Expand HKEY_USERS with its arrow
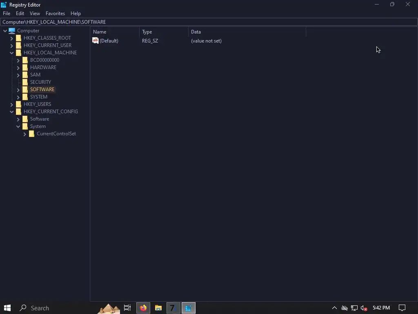 coord(12,104)
